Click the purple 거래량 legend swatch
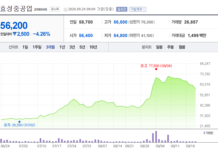 coord(204,133)
